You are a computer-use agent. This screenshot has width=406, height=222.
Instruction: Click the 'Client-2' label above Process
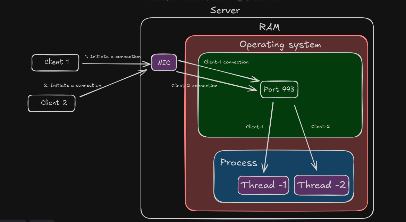pos(320,126)
